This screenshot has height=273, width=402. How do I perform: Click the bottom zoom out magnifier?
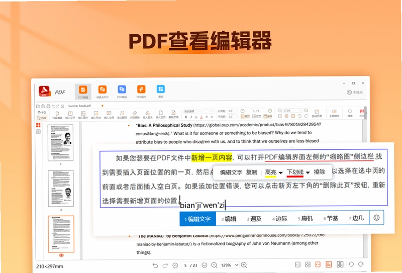click(214, 265)
